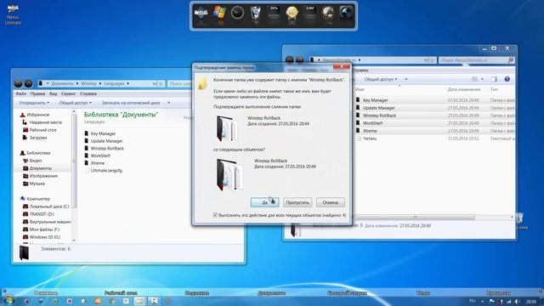Click the taskbar clock showing 20:50

tap(531, 302)
